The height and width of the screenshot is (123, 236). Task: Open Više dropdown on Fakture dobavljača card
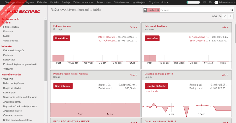point(225,27)
